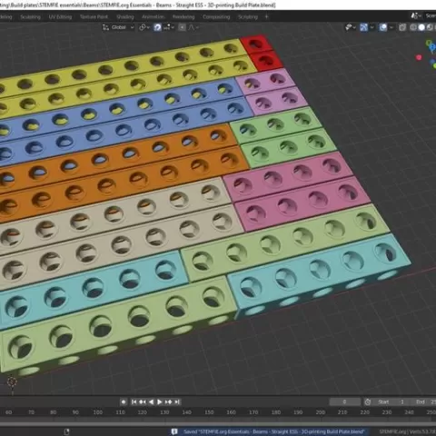Viewport: 436px width, 436px height.
Task: Click the red X axis gizmo dot
Action: 419,57
